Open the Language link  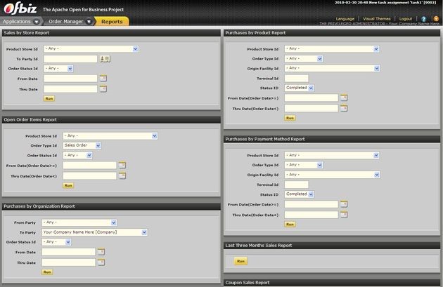click(345, 19)
